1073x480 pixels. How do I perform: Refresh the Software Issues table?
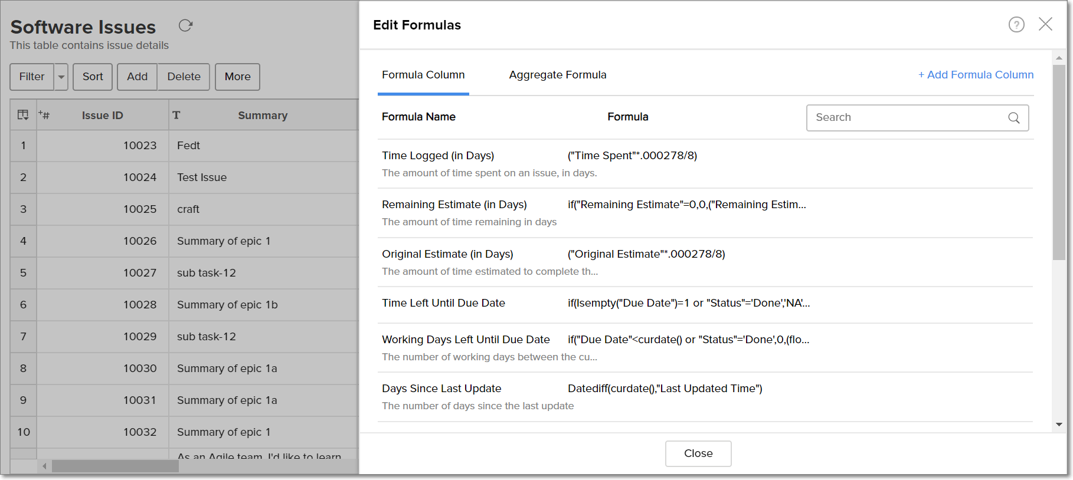185,25
